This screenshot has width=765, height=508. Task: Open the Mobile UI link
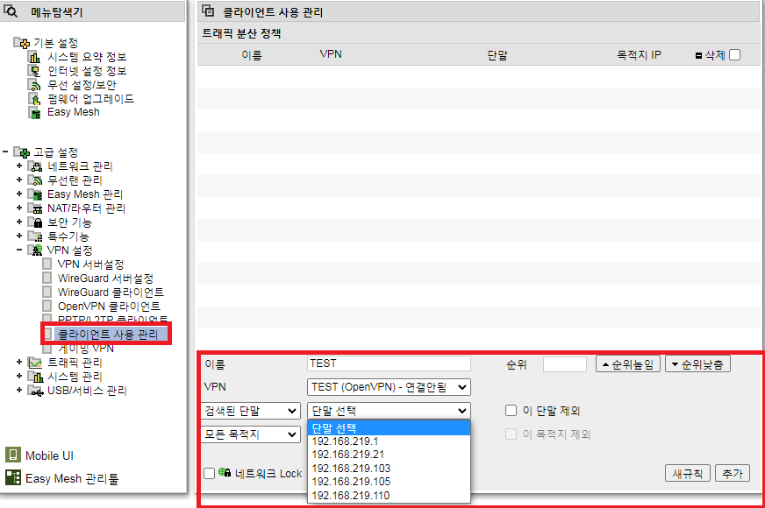pyautogui.click(x=49, y=455)
